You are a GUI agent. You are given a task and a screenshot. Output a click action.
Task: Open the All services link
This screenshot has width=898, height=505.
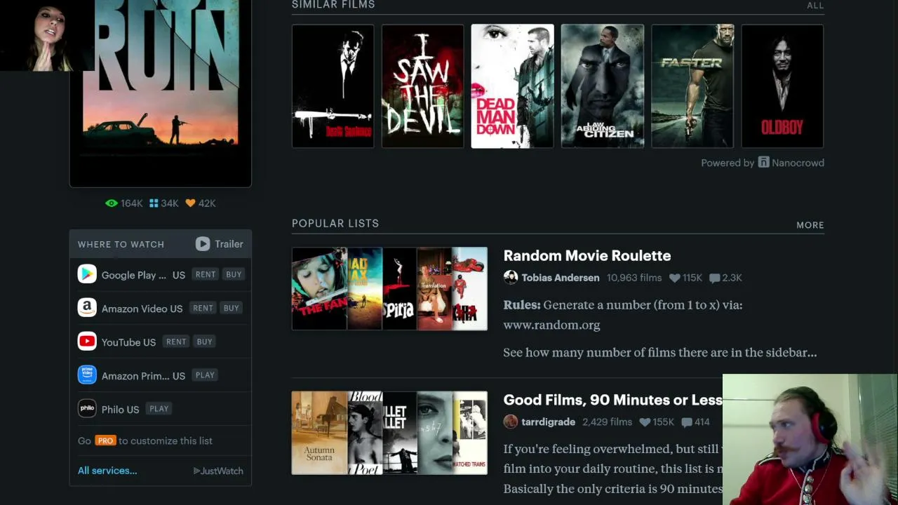pos(107,471)
